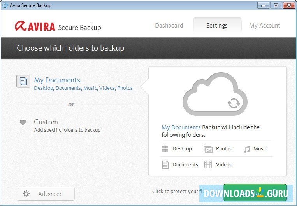Click the cloud sync icon
Image resolution: width=297 pixels, height=206 pixels.
(x=215, y=94)
